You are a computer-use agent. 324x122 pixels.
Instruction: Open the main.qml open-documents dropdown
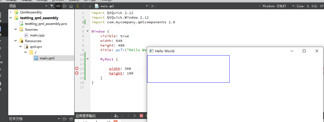pyautogui.click(x=147, y=6)
